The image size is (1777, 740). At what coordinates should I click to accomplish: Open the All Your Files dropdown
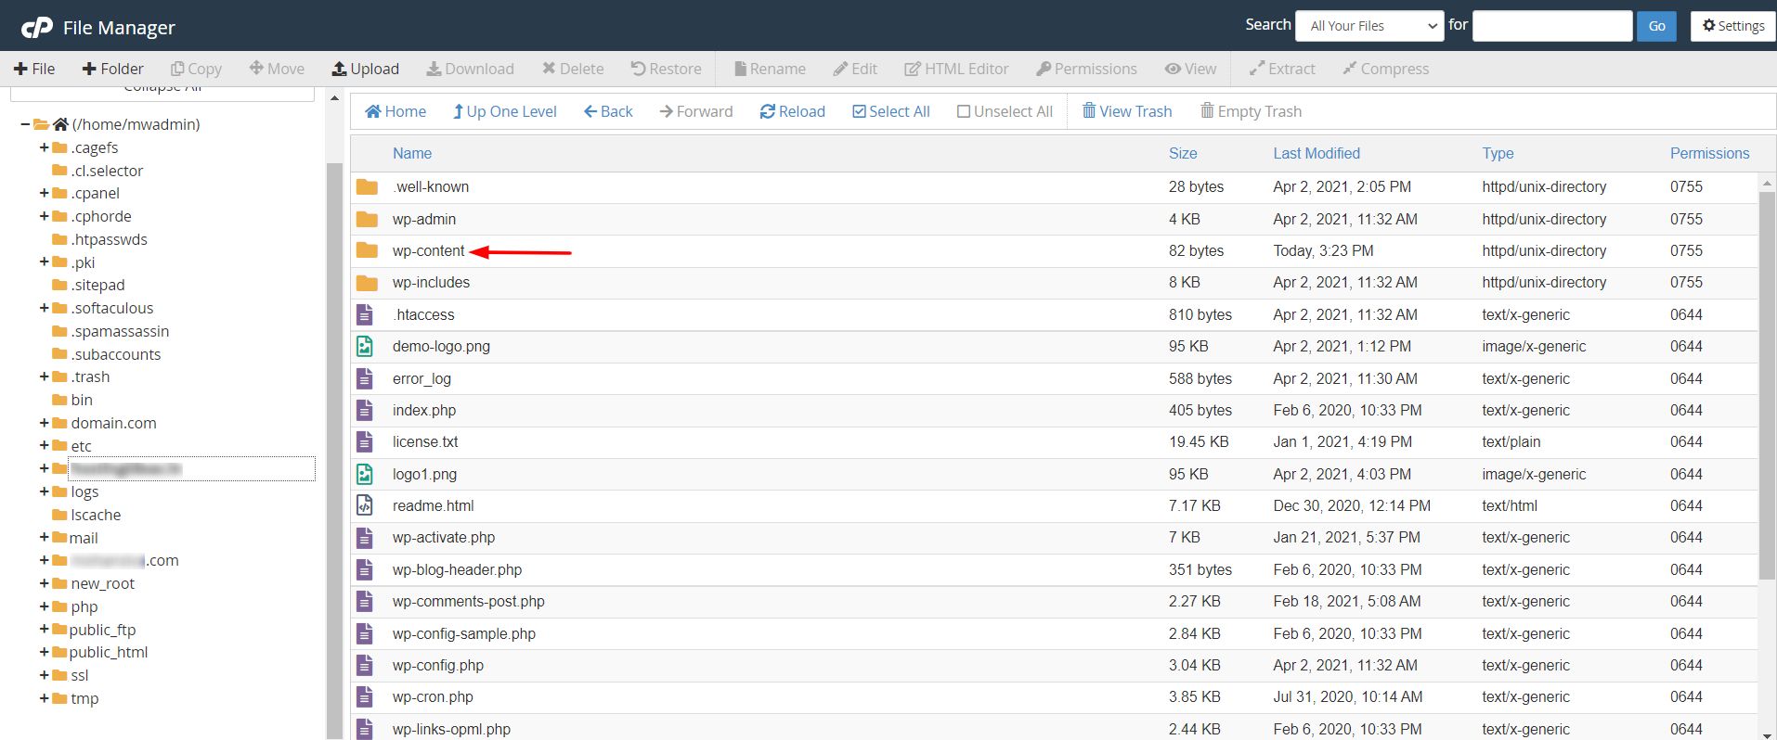coord(1369,26)
